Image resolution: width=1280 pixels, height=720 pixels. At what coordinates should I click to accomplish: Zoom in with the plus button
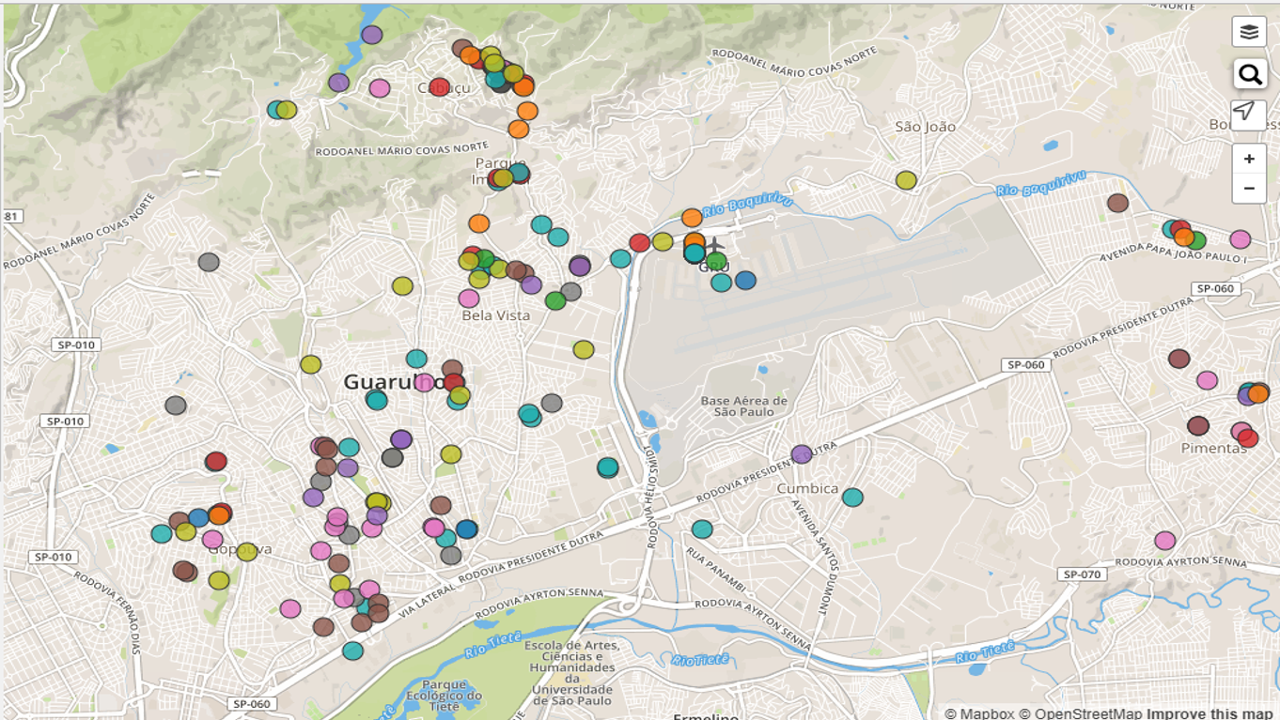click(1248, 159)
